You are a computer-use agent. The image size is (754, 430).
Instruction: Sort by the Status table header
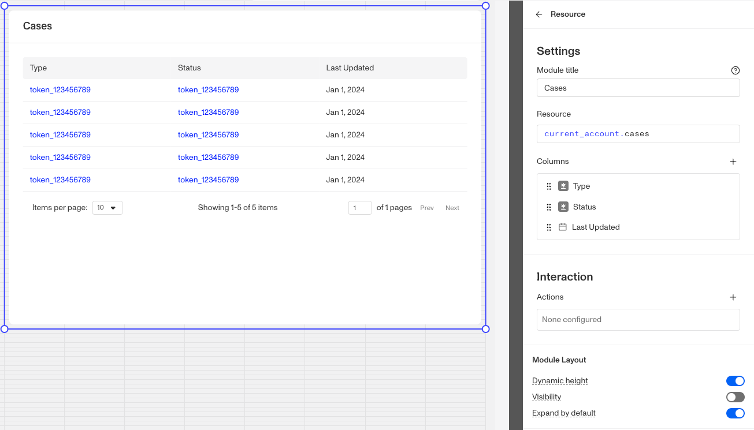tap(190, 68)
